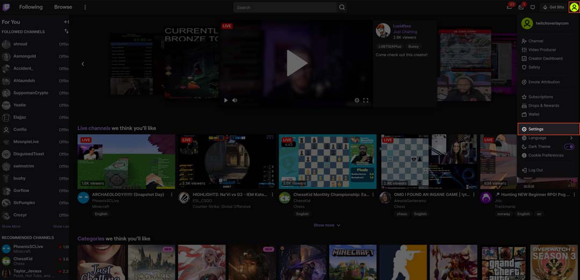The width and height of the screenshot is (580, 280).
Task: Click in the Search input field
Action: (285, 7)
